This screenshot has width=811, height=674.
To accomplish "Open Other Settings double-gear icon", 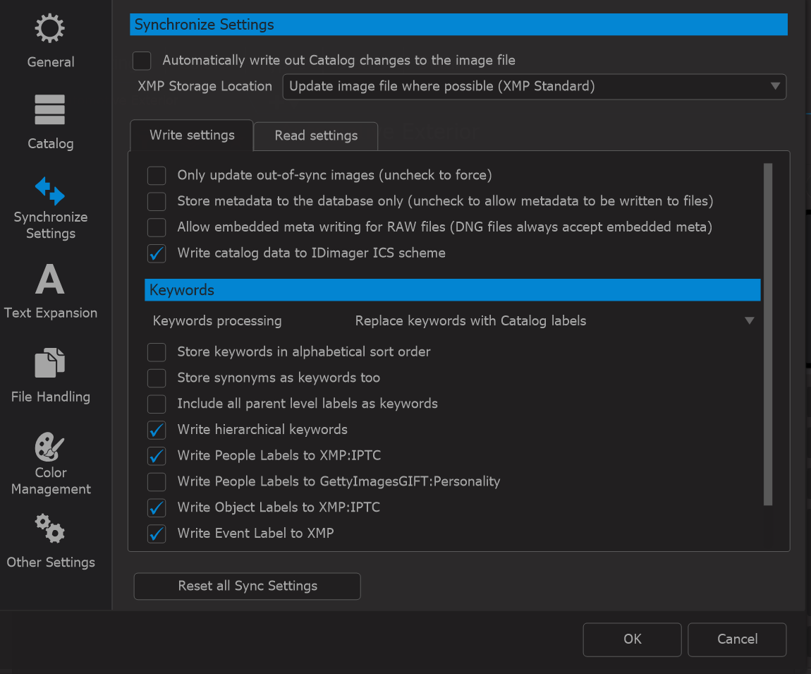I will [49, 528].
